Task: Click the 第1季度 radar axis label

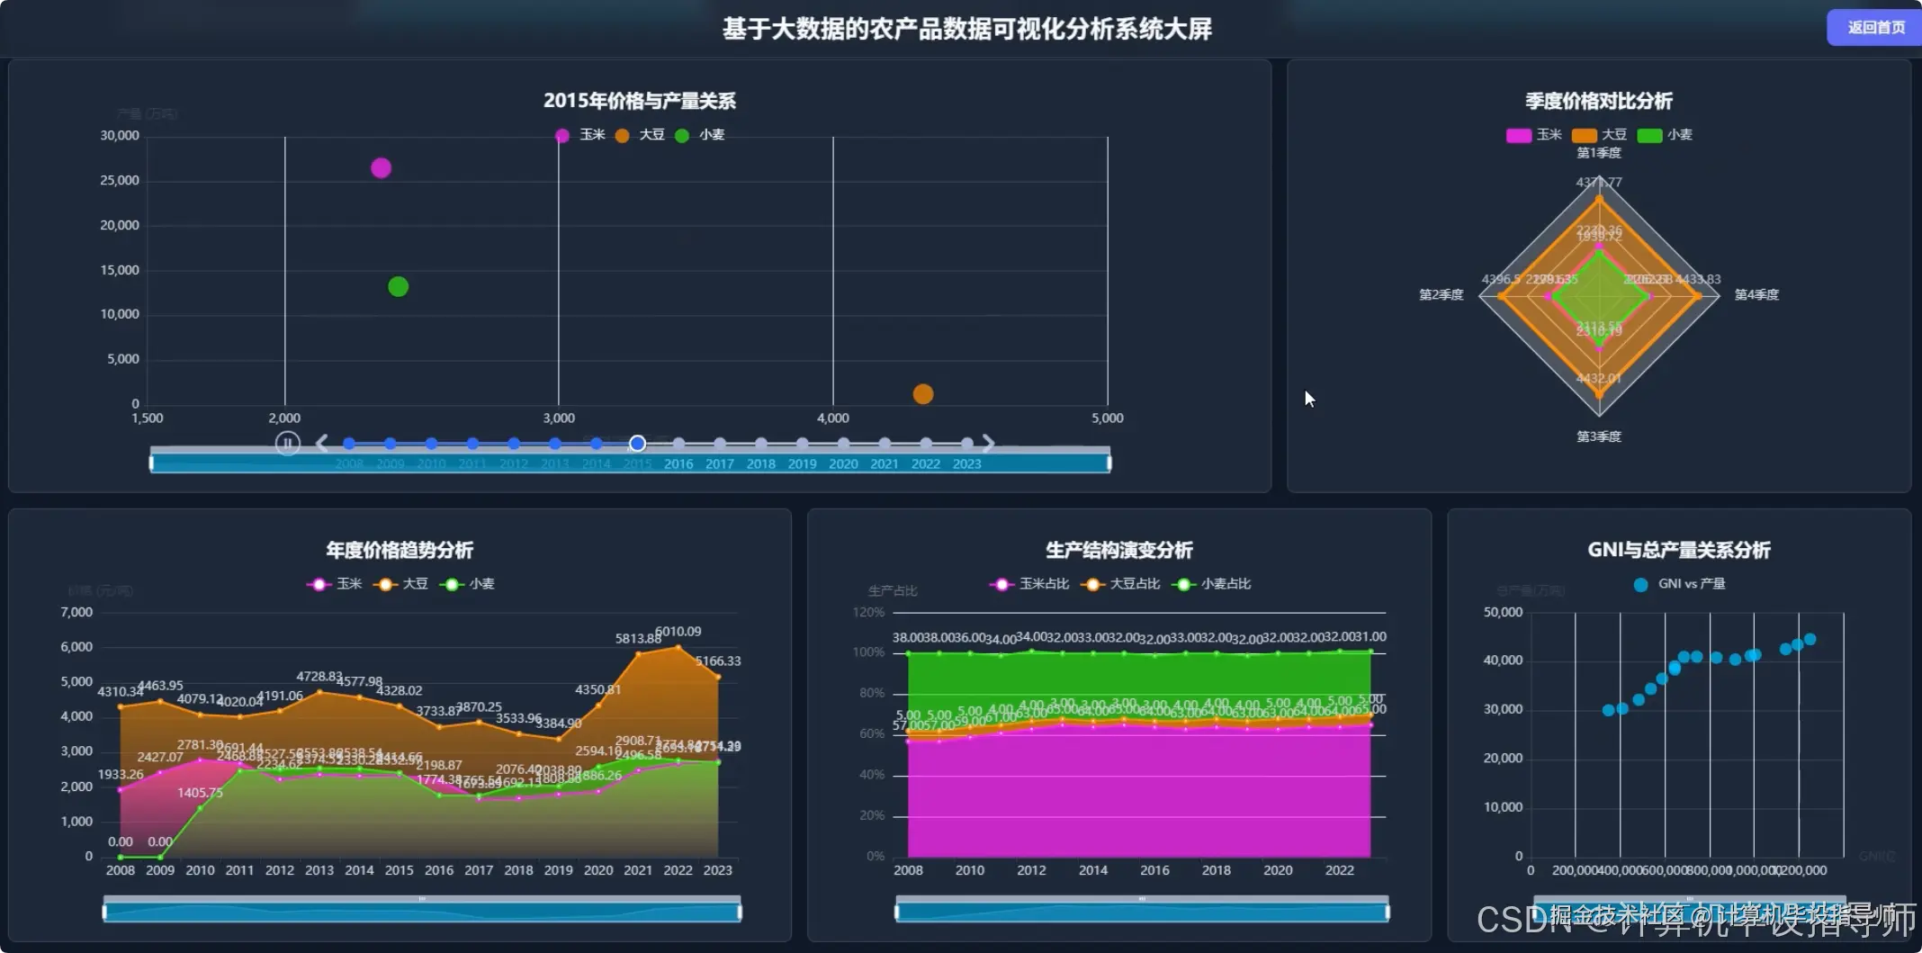Action: [x=1599, y=153]
